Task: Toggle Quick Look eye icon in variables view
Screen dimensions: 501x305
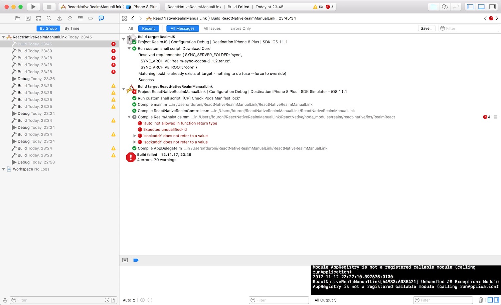Action: tap(143, 300)
